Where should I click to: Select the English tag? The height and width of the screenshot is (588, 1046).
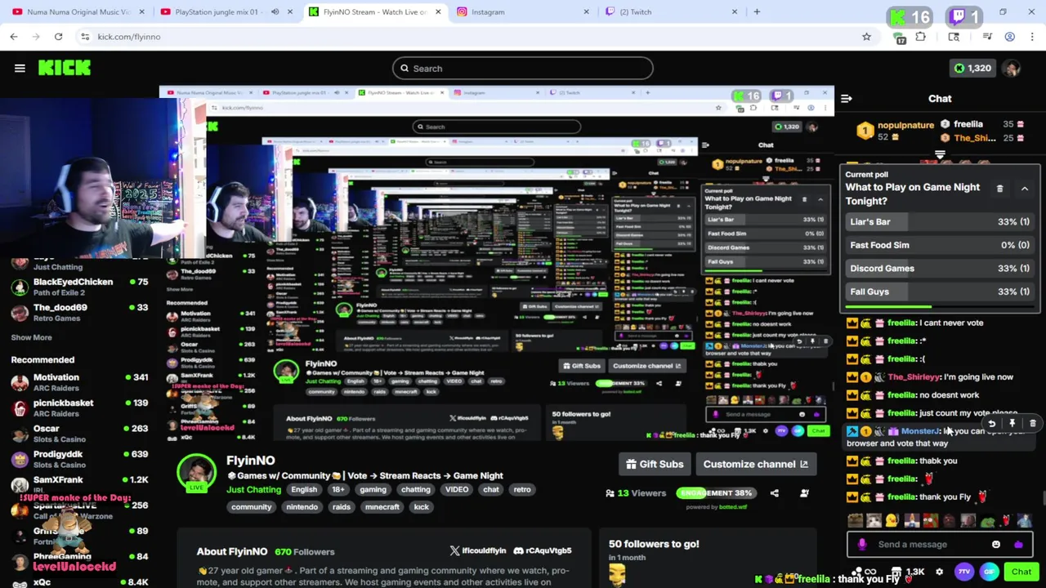click(304, 490)
